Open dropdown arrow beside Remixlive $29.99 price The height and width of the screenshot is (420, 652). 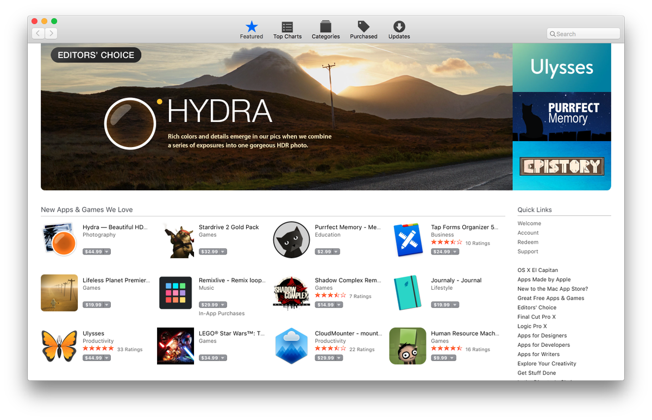(x=223, y=305)
